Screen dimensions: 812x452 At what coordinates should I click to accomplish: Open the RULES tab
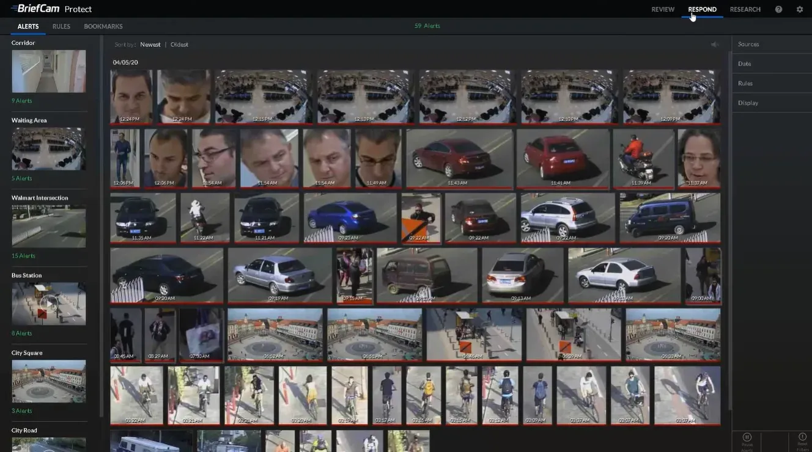click(61, 26)
